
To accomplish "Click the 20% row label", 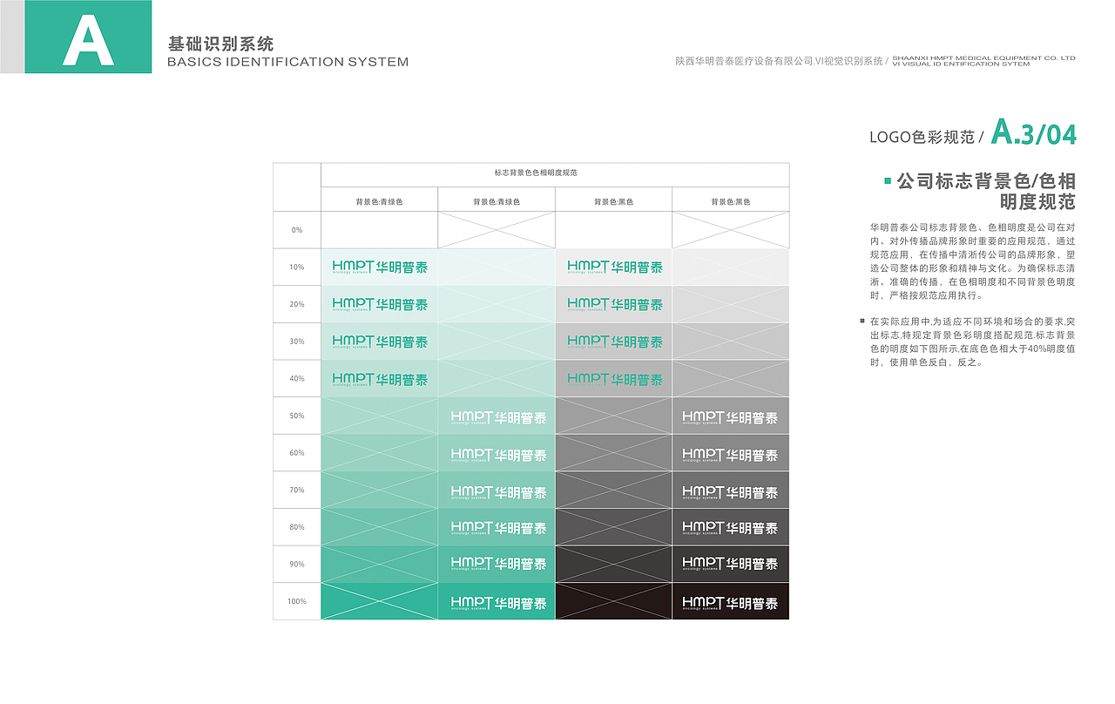I will pyautogui.click(x=297, y=304).
